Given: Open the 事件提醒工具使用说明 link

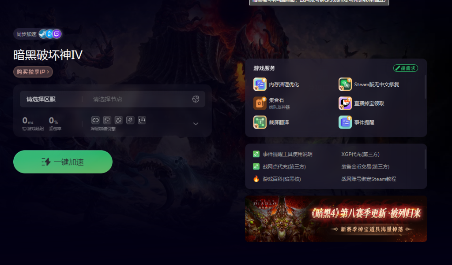Looking at the screenshot, I should coord(287,155).
